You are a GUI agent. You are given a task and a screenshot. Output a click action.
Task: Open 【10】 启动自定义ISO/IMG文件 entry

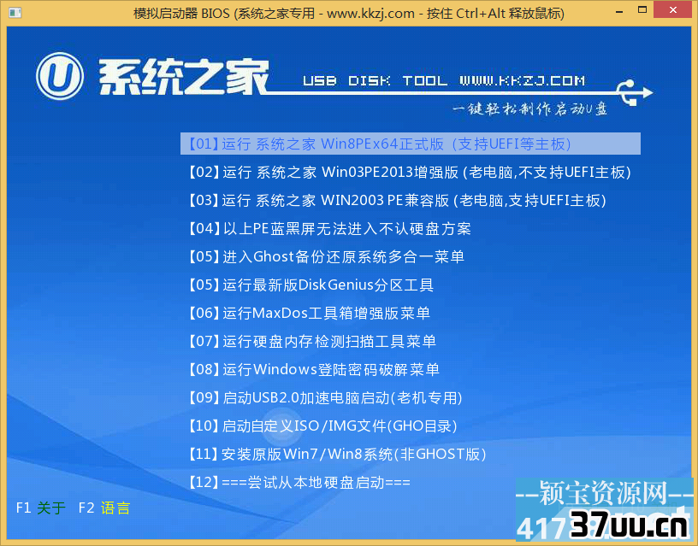pyautogui.click(x=322, y=426)
